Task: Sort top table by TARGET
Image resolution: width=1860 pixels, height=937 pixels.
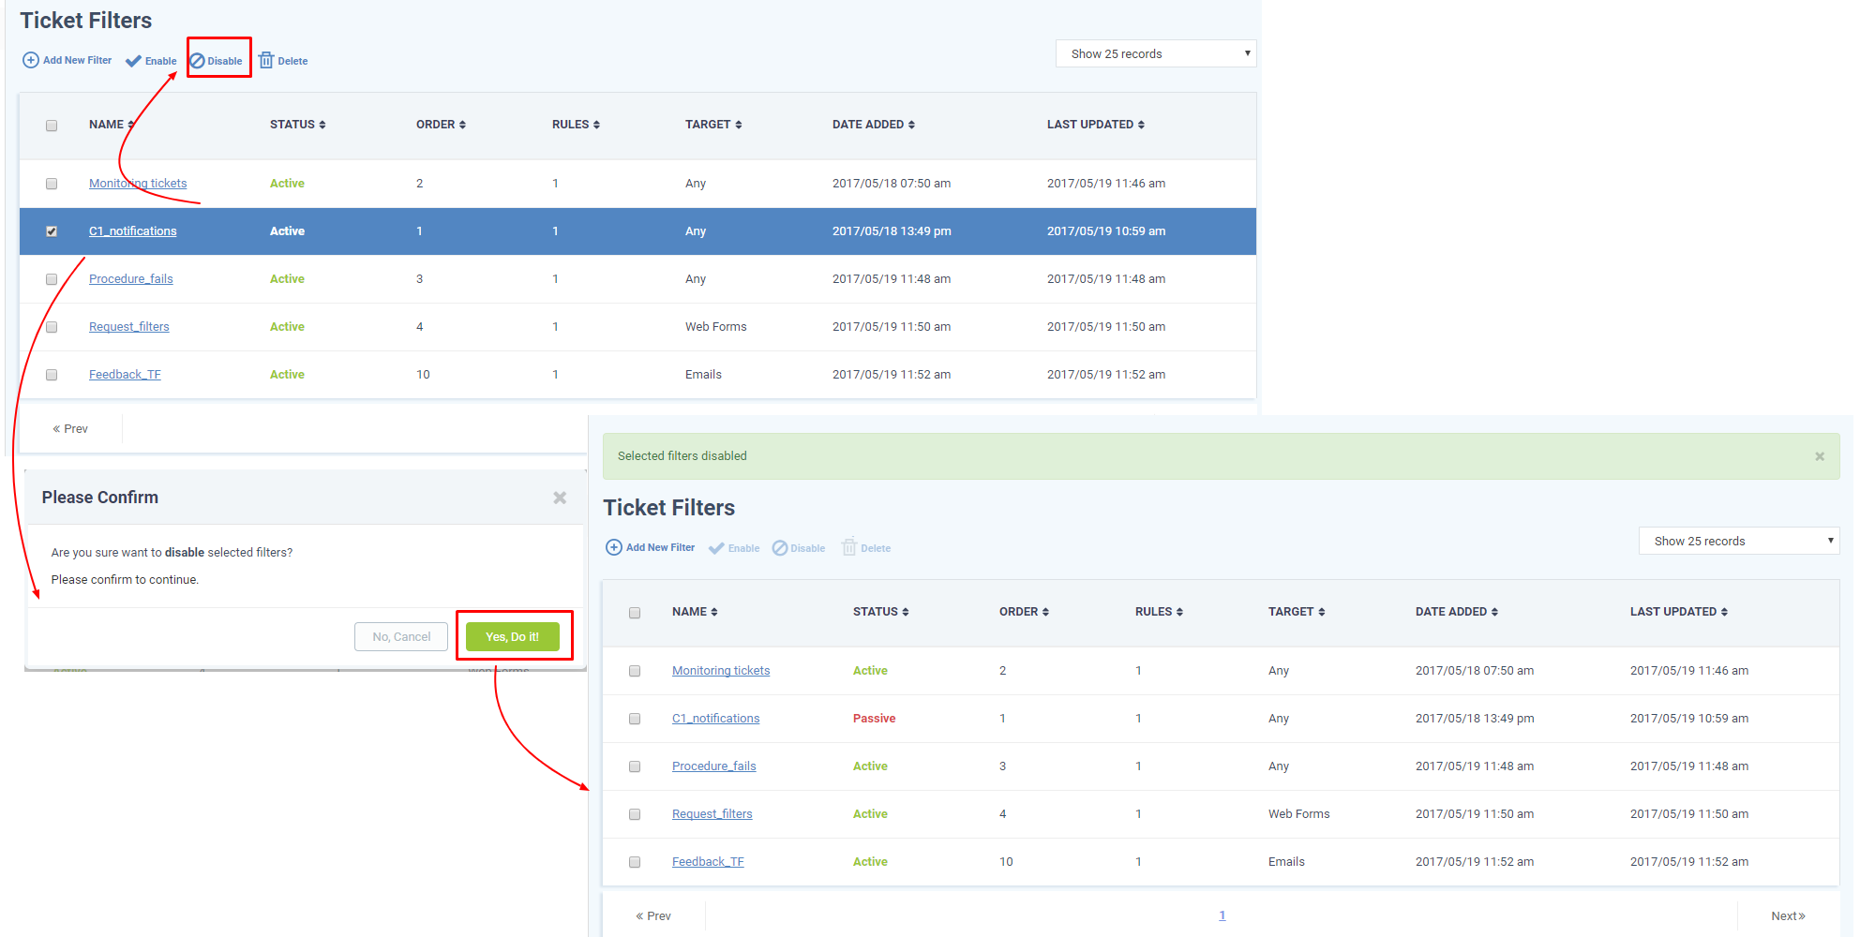Action: point(713,125)
